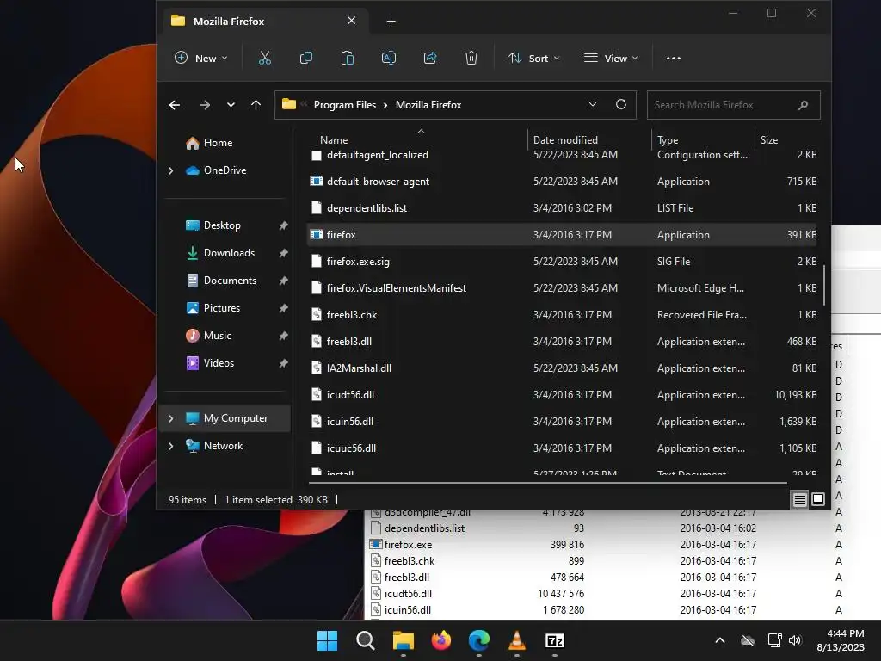Go forward with the right arrow
This screenshot has height=661, width=881.
point(205,105)
